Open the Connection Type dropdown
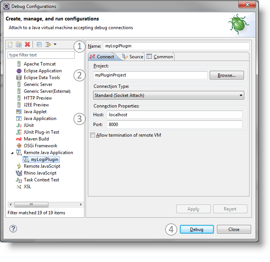The width and height of the screenshot is (270, 262). coord(169,95)
